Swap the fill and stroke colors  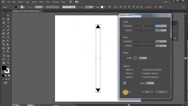tap(9, 66)
